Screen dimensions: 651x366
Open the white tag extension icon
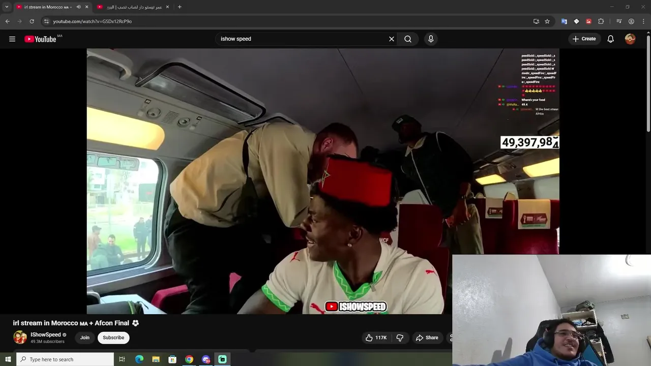(576, 21)
